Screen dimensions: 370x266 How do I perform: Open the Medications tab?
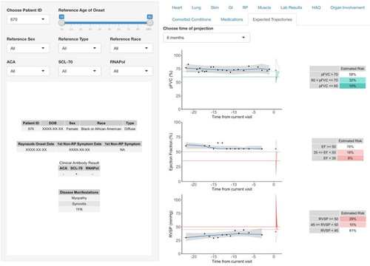pyautogui.click(x=232, y=19)
